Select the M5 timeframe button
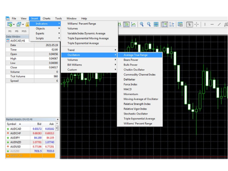The image size is (228, 171). 17,31
